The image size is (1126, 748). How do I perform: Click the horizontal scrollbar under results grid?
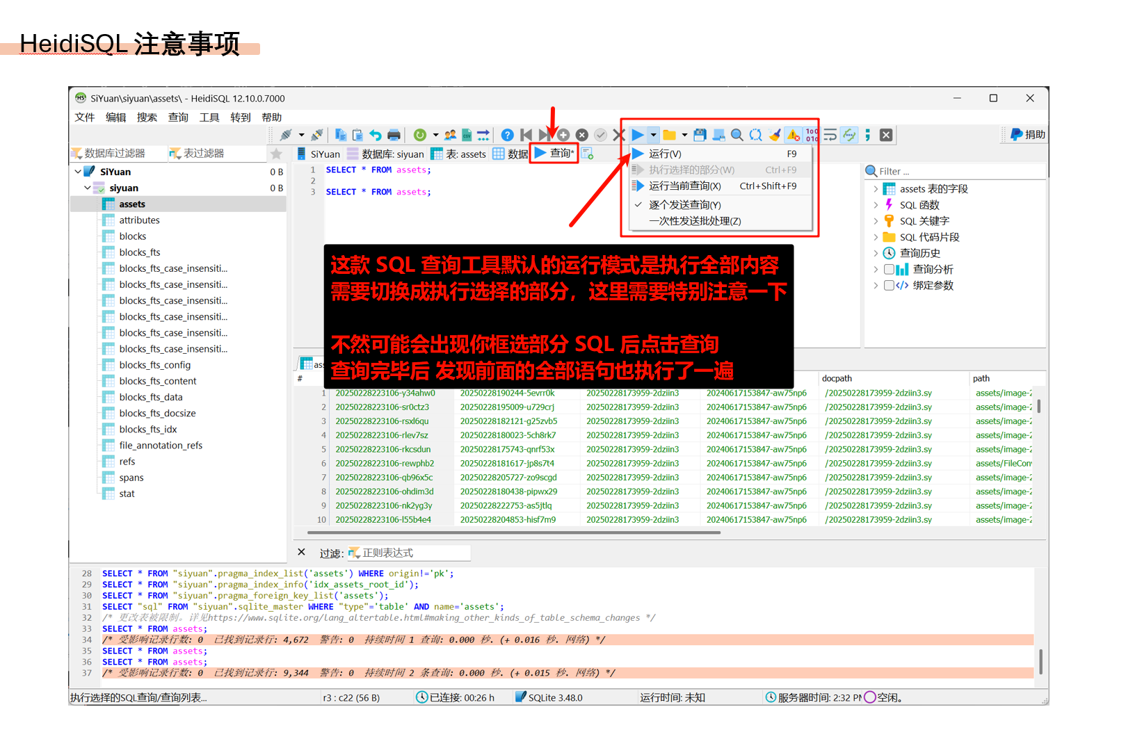click(x=513, y=532)
